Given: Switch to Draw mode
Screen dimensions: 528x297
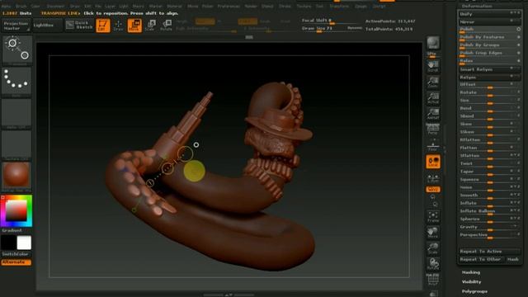Looking at the screenshot, I should coord(118,26).
